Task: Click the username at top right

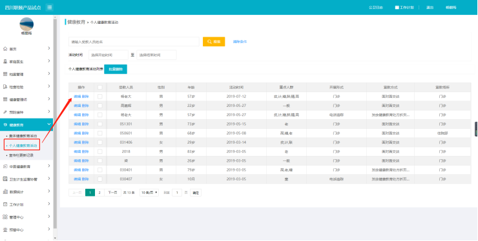Action: (451, 7)
